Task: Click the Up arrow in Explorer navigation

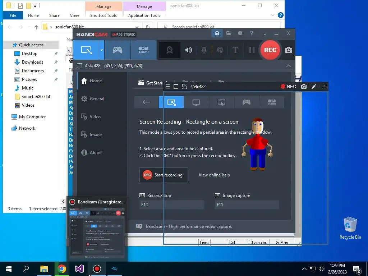Action: pos(36,27)
